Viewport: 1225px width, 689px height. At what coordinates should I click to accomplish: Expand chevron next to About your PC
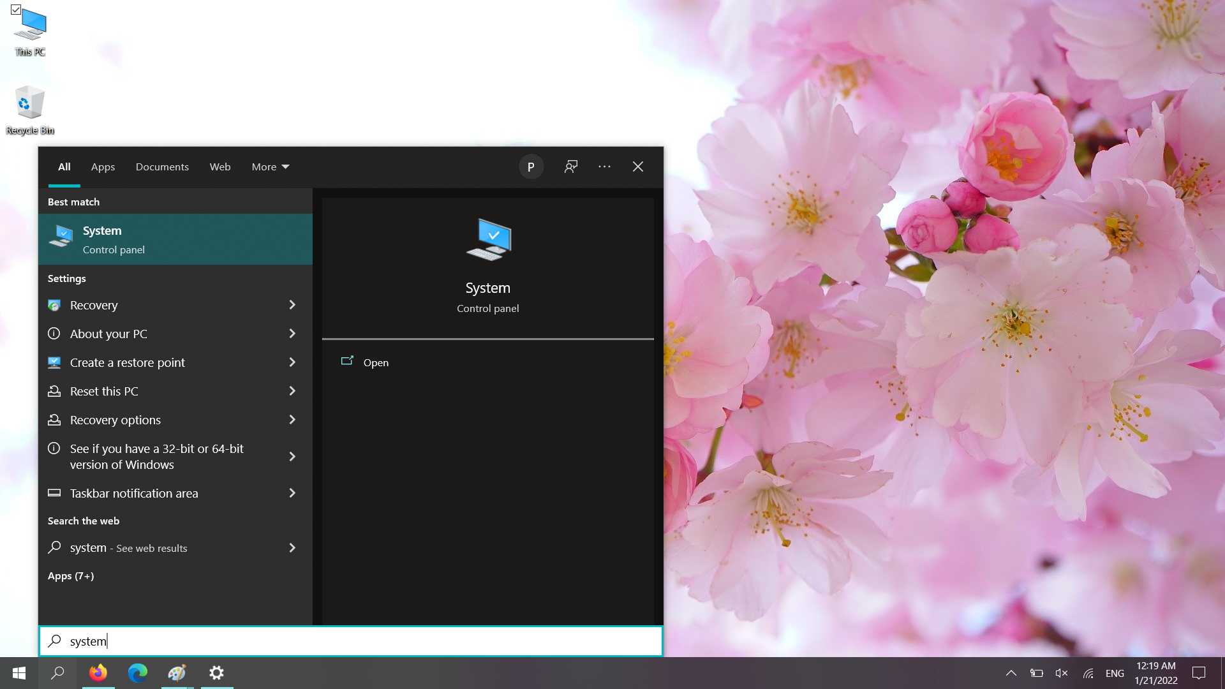pyautogui.click(x=292, y=334)
